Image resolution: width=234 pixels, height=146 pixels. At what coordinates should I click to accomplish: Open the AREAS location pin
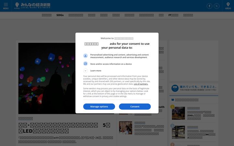[228, 6]
